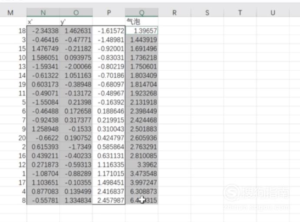Click cell containing 1.803409
This screenshot has height=222, width=300.
pyautogui.click(x=142, y=75)
